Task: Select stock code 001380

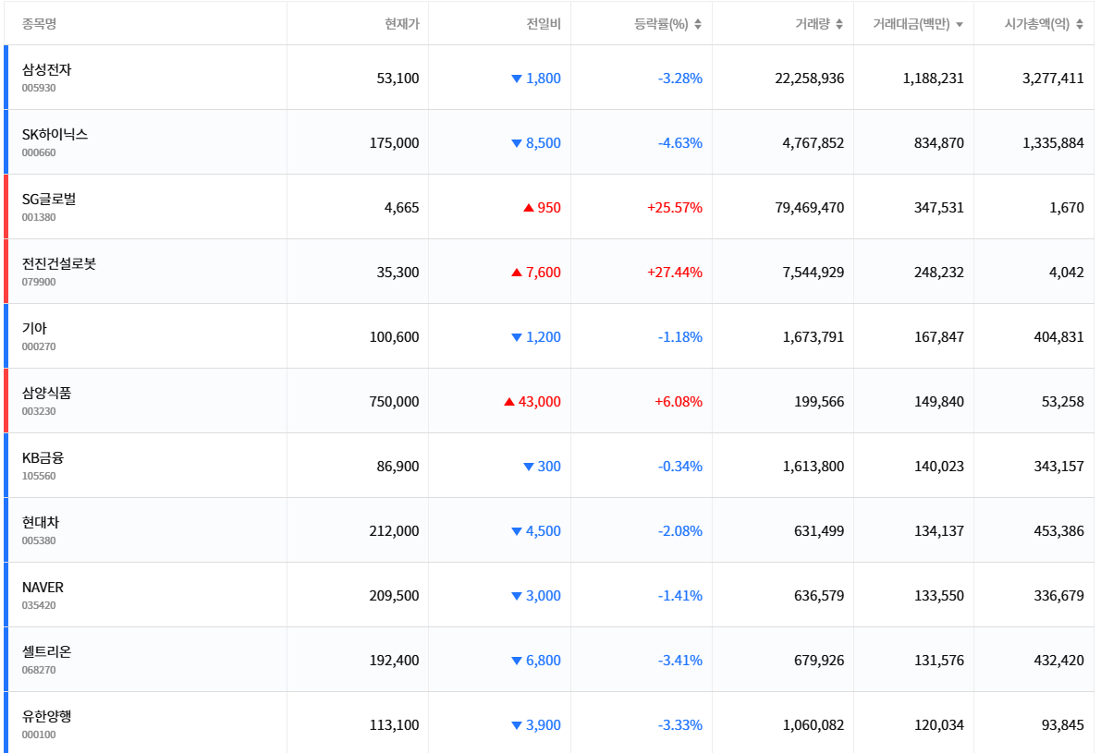Action: pos(39,217)
